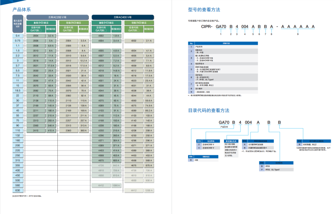
Task: Select the 2.1 A current cell
Action: point(149,41)
